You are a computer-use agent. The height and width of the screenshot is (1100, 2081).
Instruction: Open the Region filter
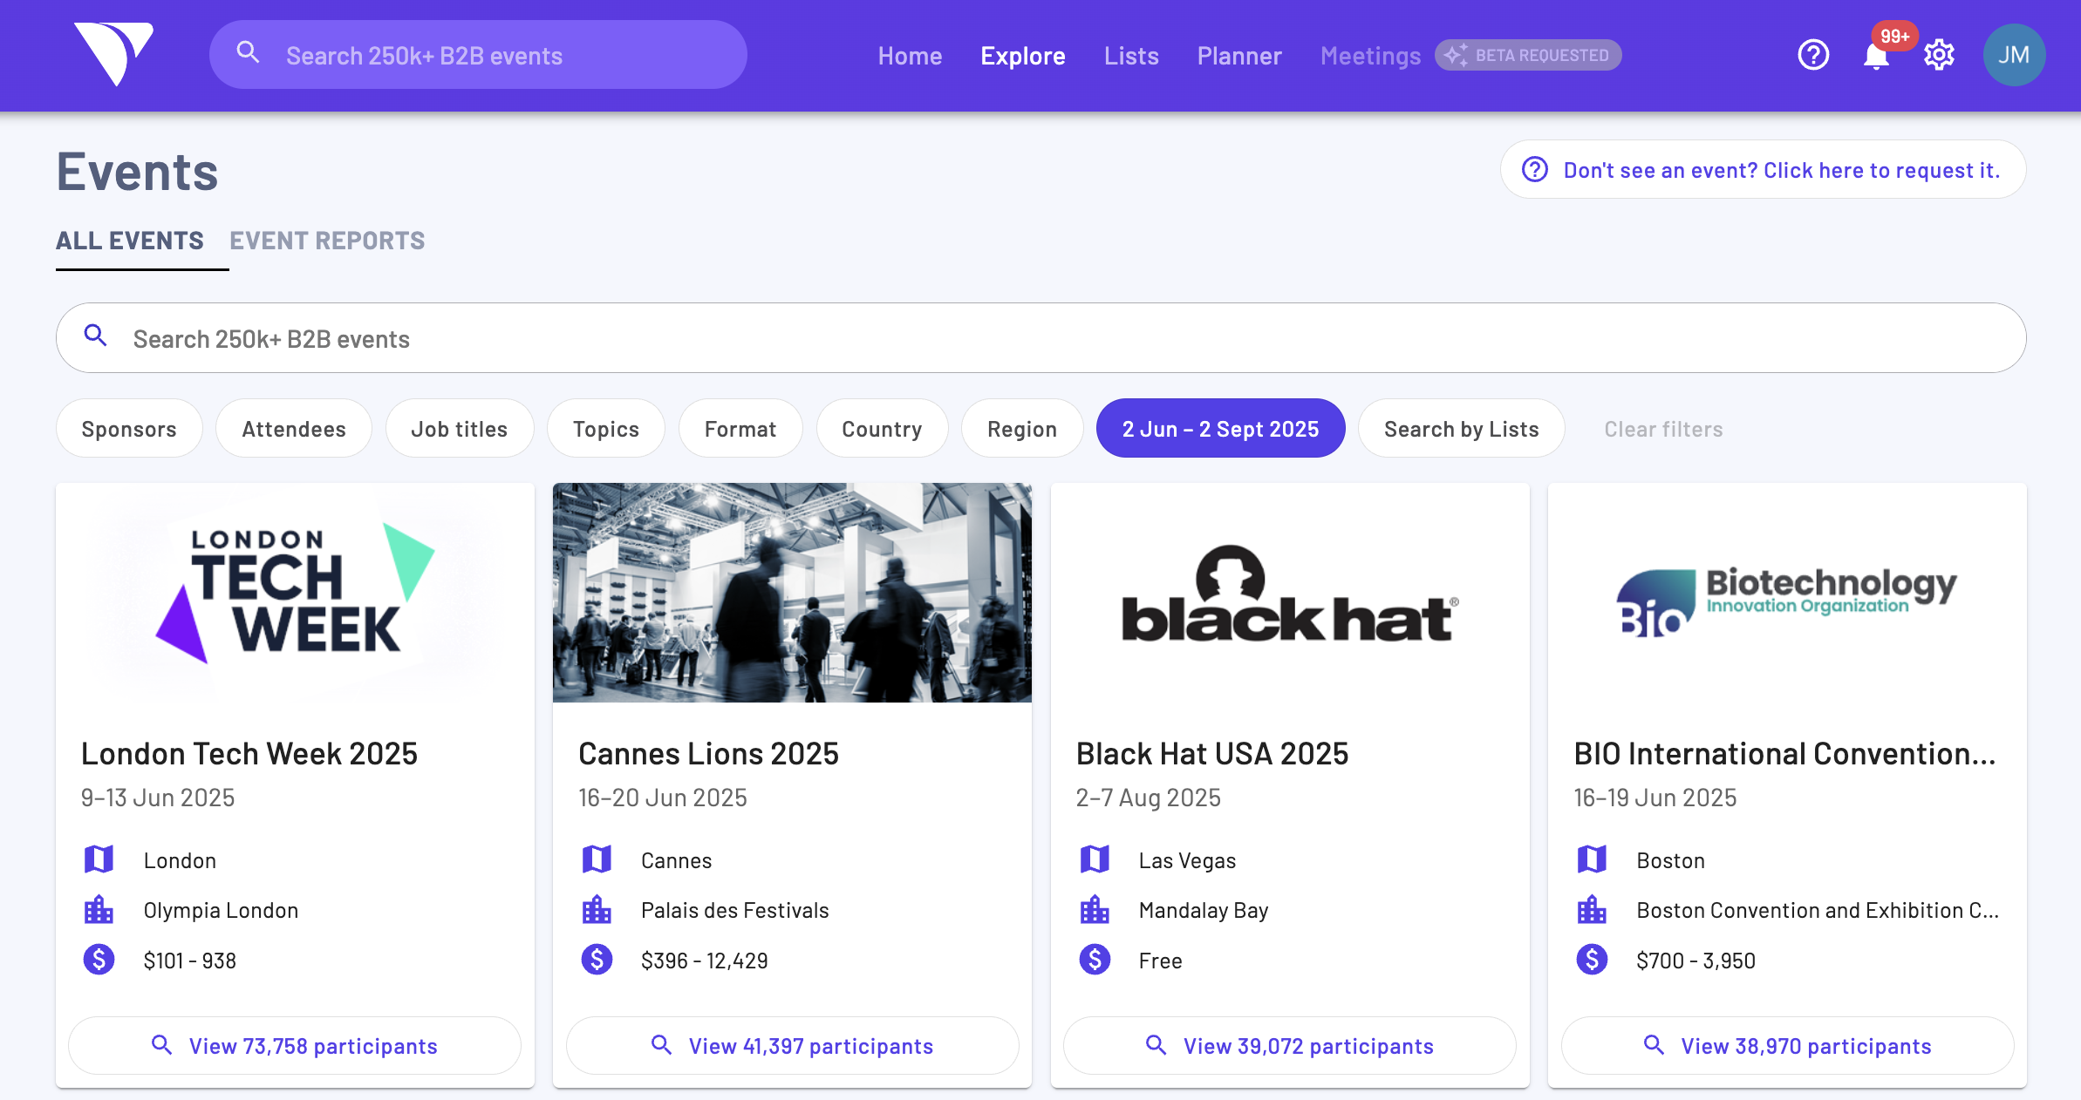tap(1022, 428)
